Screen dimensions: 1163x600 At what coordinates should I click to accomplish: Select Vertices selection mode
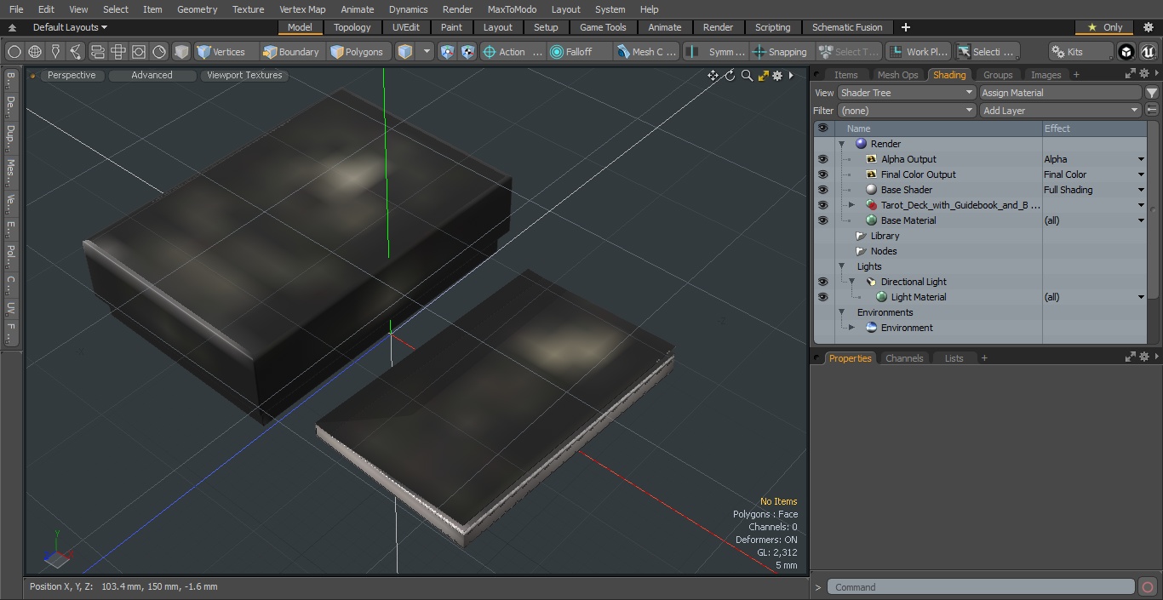tap(221, 52)
